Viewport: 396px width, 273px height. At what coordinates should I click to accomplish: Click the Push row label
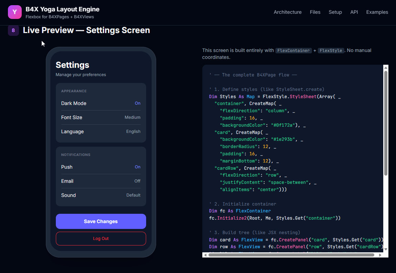click(67, 167)
